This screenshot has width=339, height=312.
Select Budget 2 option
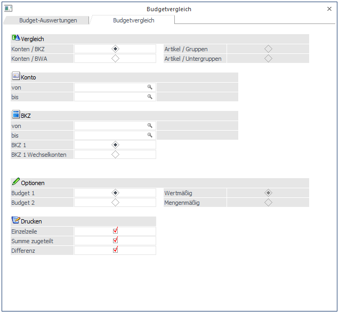click(x=115, y=203)
